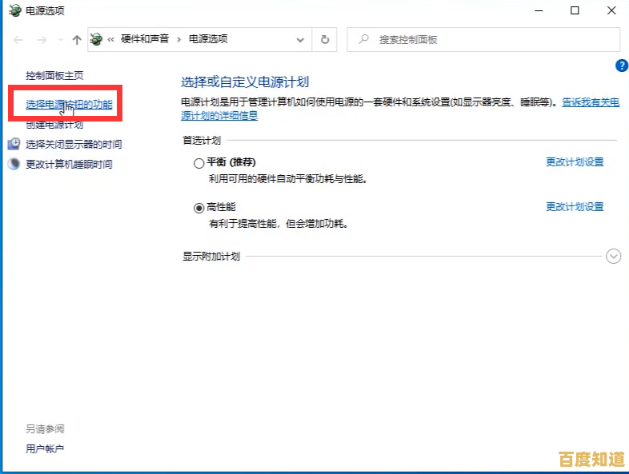Open 更改计算机睡眠时间 link
629x474 pixels.
tap(69, 165)
